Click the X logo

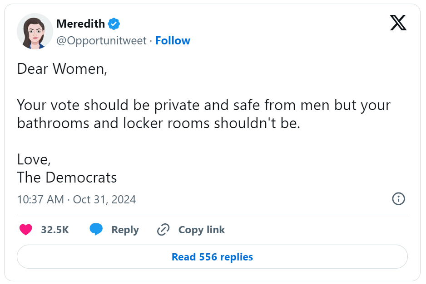click(x=398, y=23)
